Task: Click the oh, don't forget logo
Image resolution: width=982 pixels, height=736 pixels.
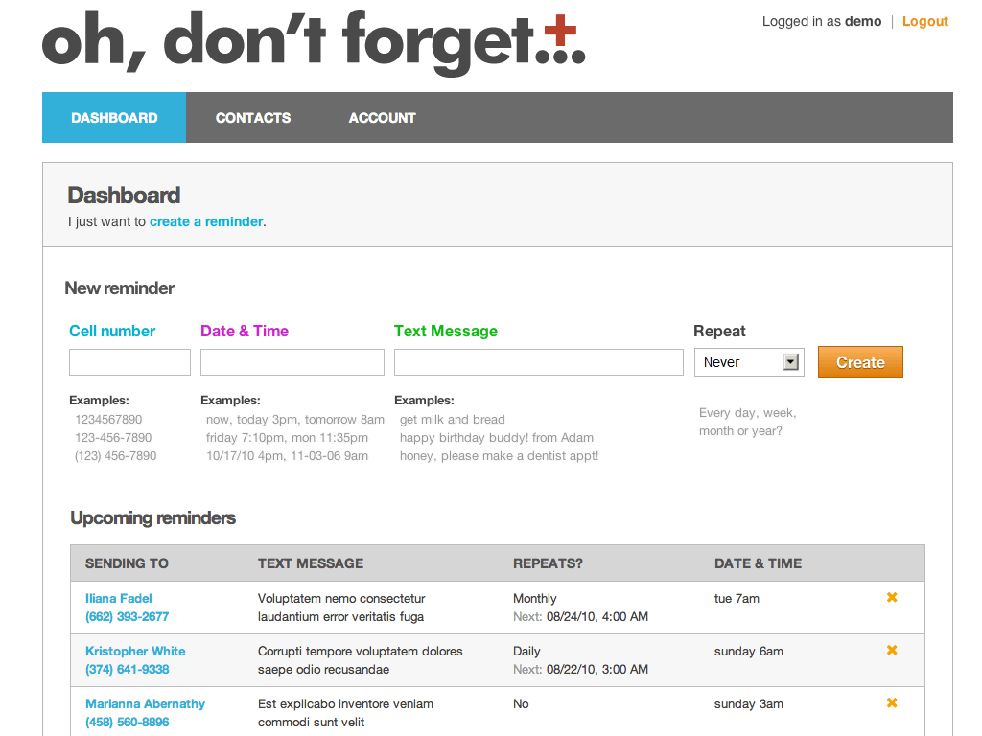Action: [x=314, y=42]
